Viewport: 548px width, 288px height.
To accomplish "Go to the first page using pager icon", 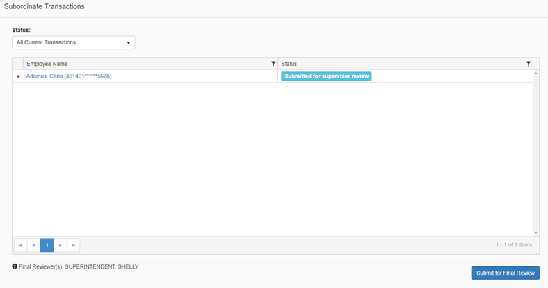I will 20,245.
